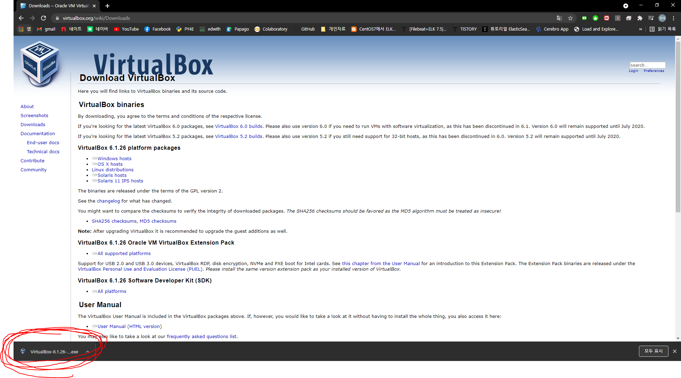Open the media control playlist icon
The width and height of the screenshot is (681, 378).
point(651,18)
